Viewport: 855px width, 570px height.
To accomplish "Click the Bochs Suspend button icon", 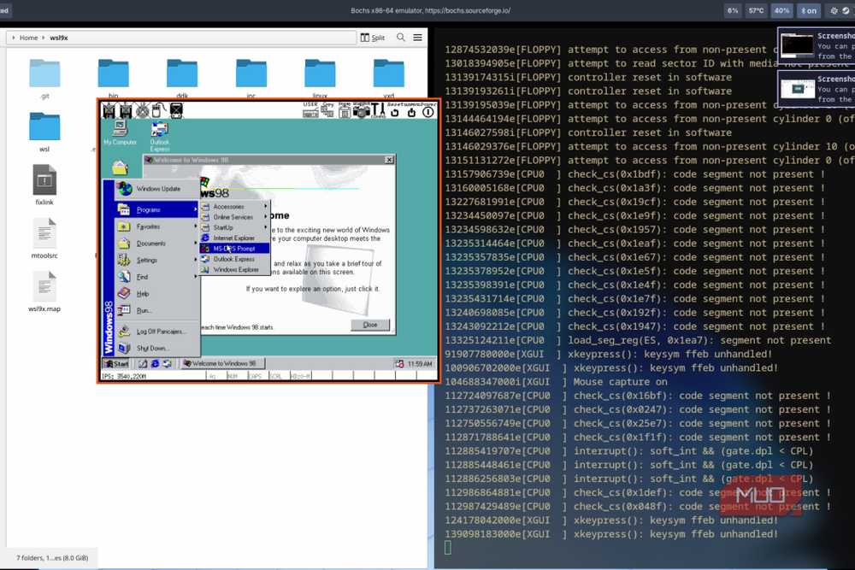I will [412, 110].
